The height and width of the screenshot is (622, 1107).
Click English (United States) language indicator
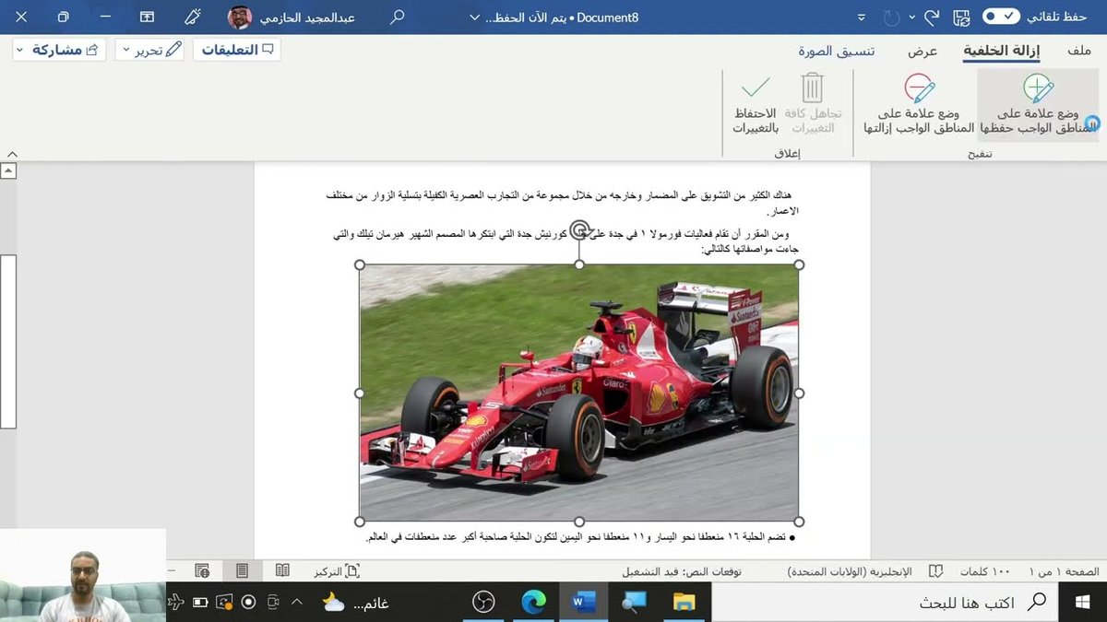(x=850, y=571)
